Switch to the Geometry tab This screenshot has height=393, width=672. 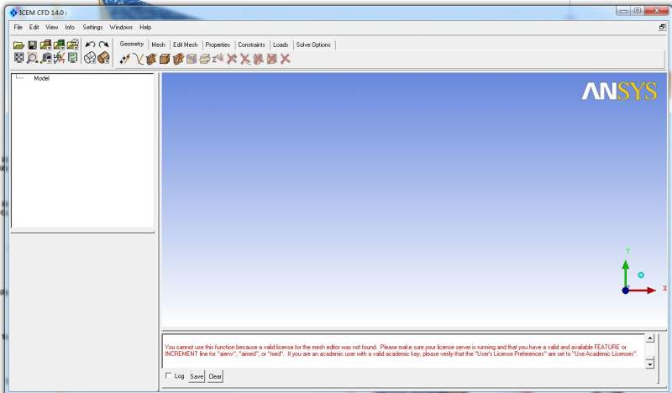(x=132, y=44)
